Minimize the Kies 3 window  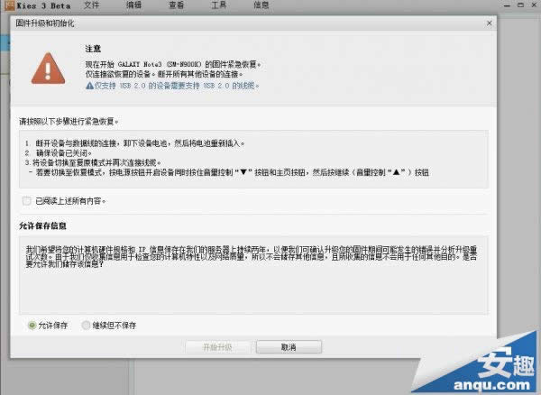click(x=507, y=5)
